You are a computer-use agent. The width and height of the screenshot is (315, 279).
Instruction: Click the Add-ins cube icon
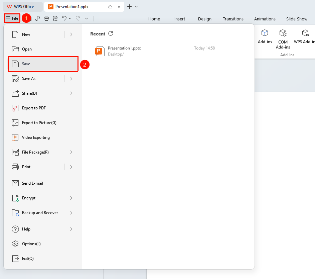coord(265,33)
